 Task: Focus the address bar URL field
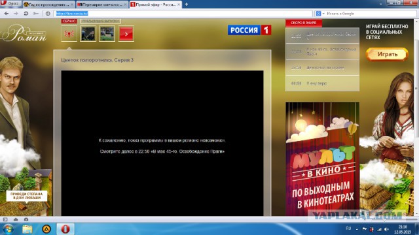[x=183, y=13]
